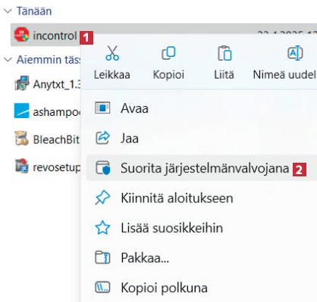Image resolution: width=317 pixels, height=302 pixels.
Task: Click the Nimeä uudelleen rename icon
Action: [295, 53]
